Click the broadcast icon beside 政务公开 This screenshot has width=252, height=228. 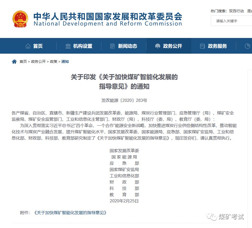pos(158,46)
